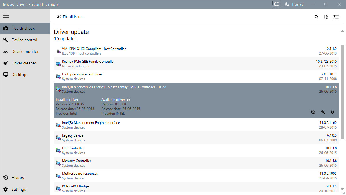Select Device control in the sidebar
This screenshot has width=346, height=195.
[x=24, y=40]
